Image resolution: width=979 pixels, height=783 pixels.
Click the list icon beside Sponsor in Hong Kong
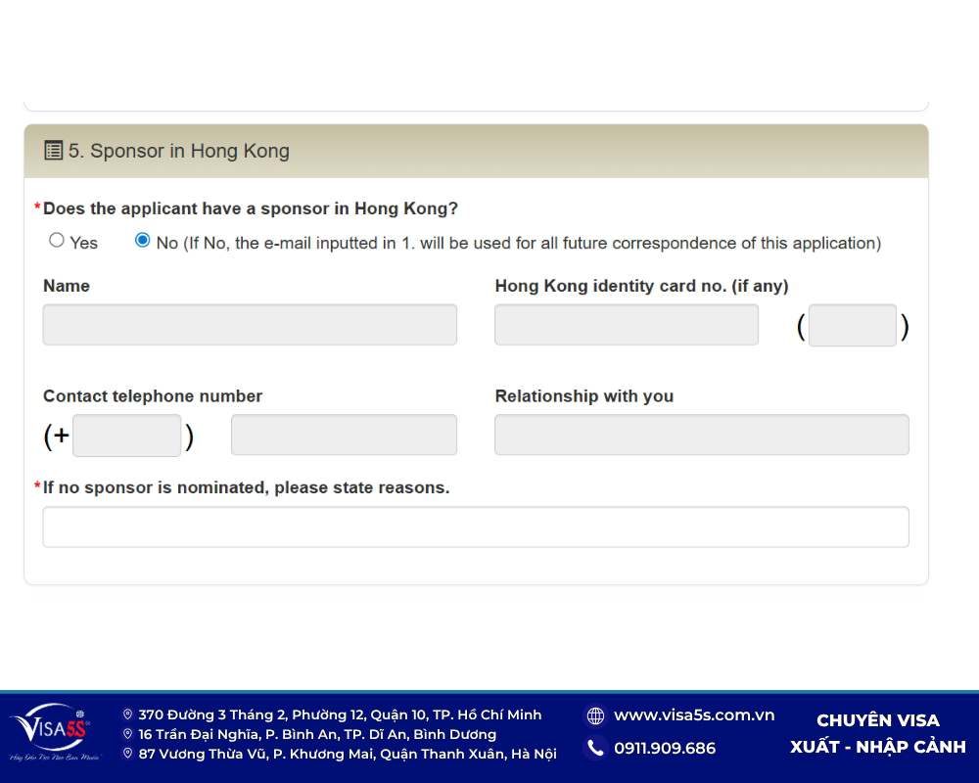pos(54,151)
